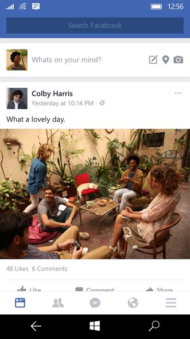This screenshot has width=190, height=339.
Task: Tap the public audience globe icon
Action: [102, 103]
